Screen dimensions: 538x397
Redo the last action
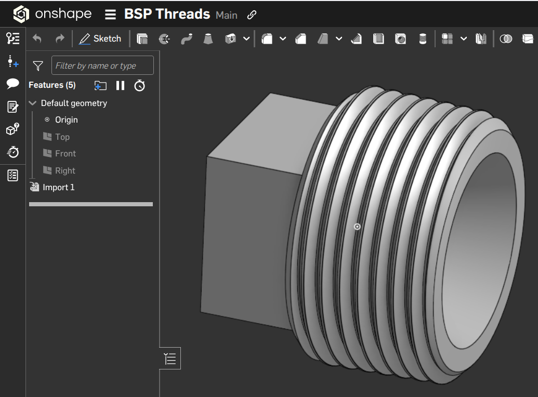point(60,38)
